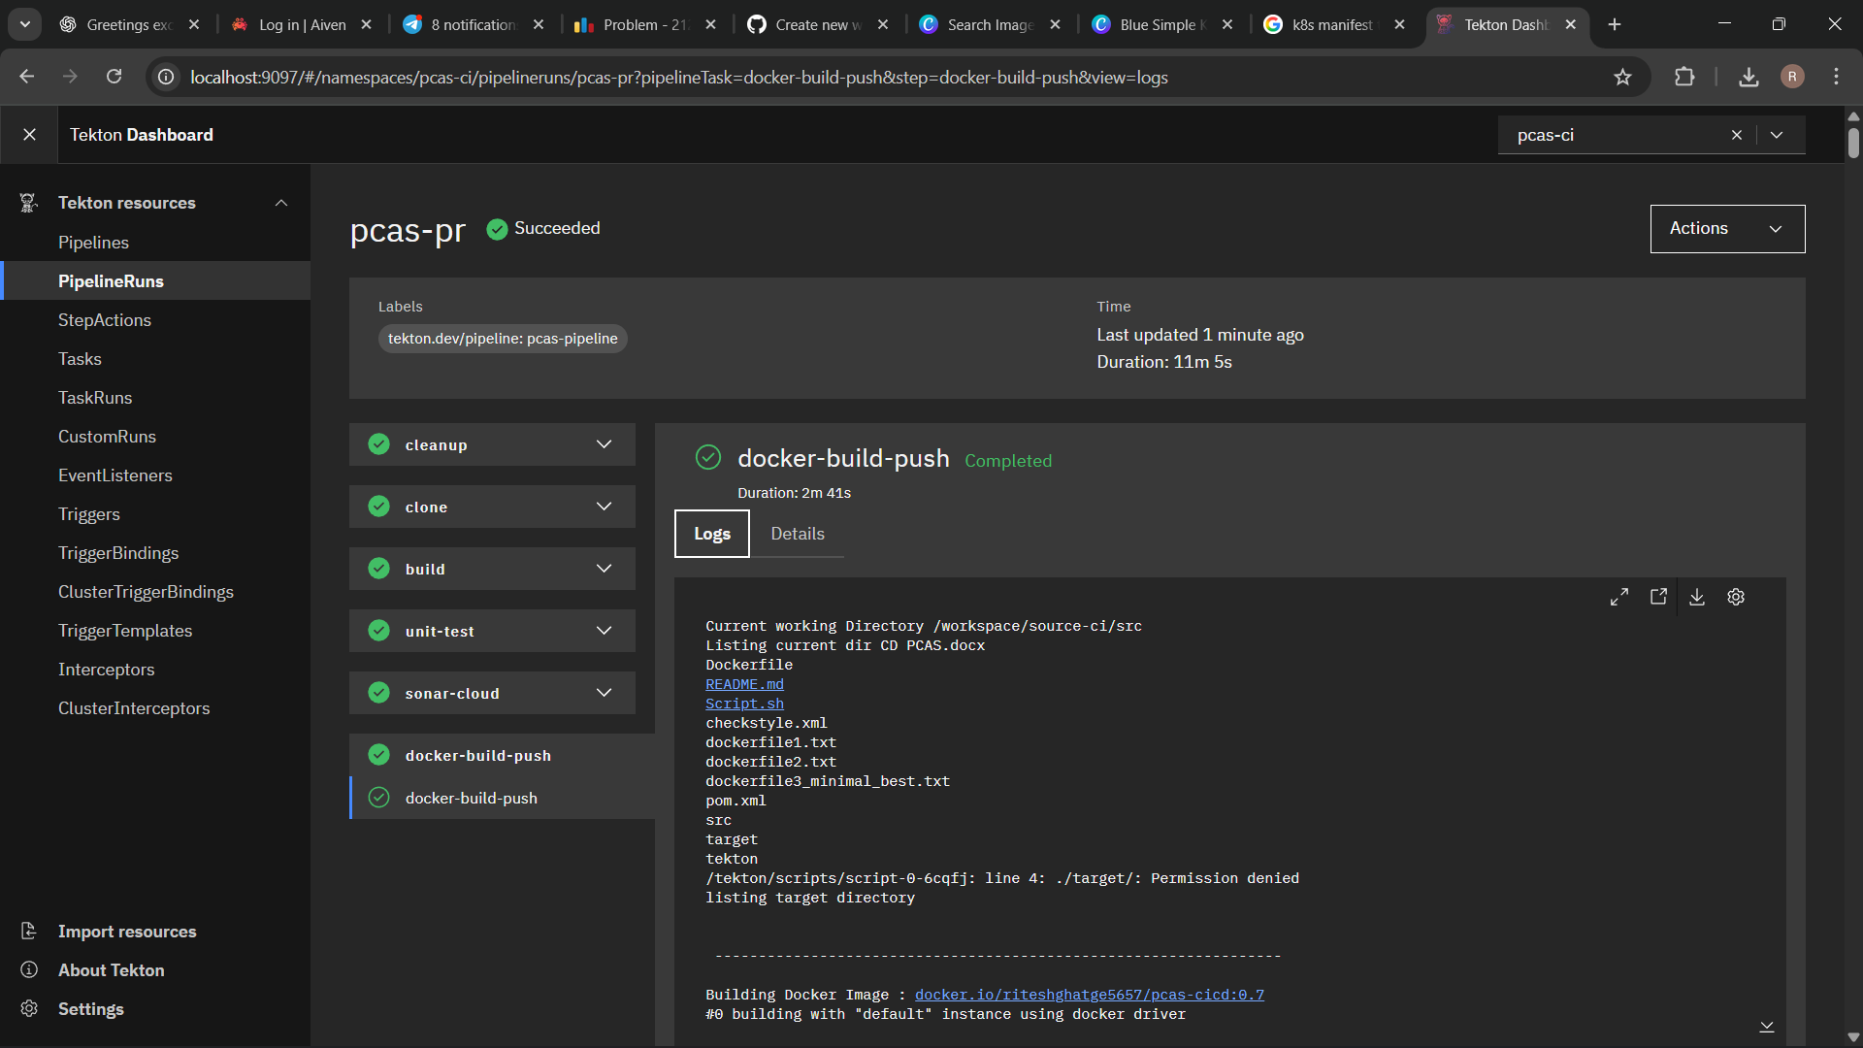
Task: Clear the pcas-ci namespace selection
Action: tap(1737, 135)
